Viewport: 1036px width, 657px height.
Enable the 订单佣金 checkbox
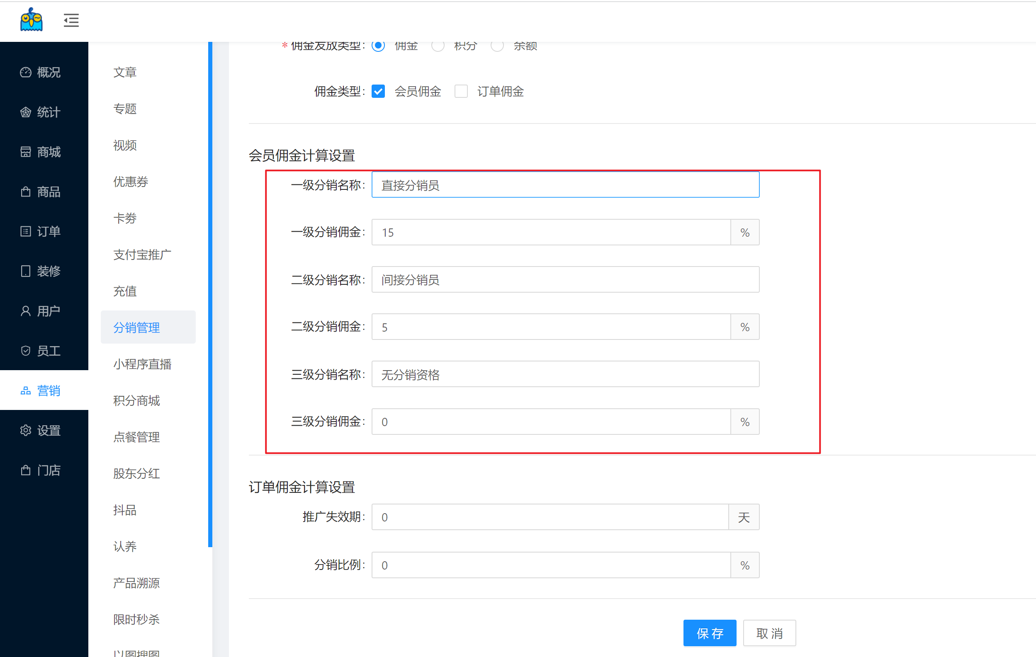(461, 92)
